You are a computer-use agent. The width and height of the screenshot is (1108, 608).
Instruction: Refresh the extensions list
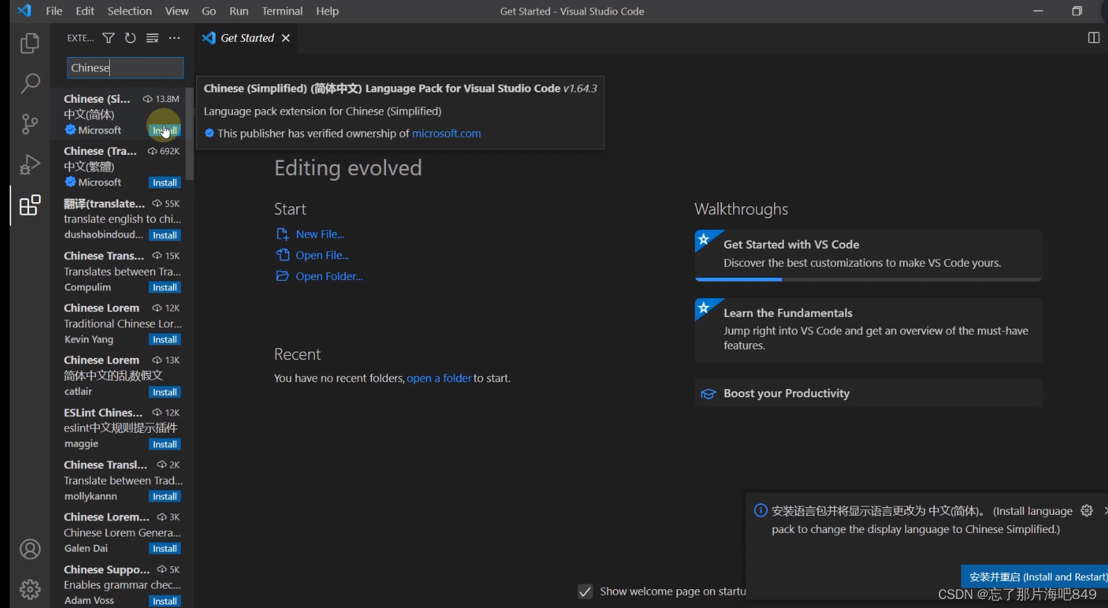(x=130, y=38)
